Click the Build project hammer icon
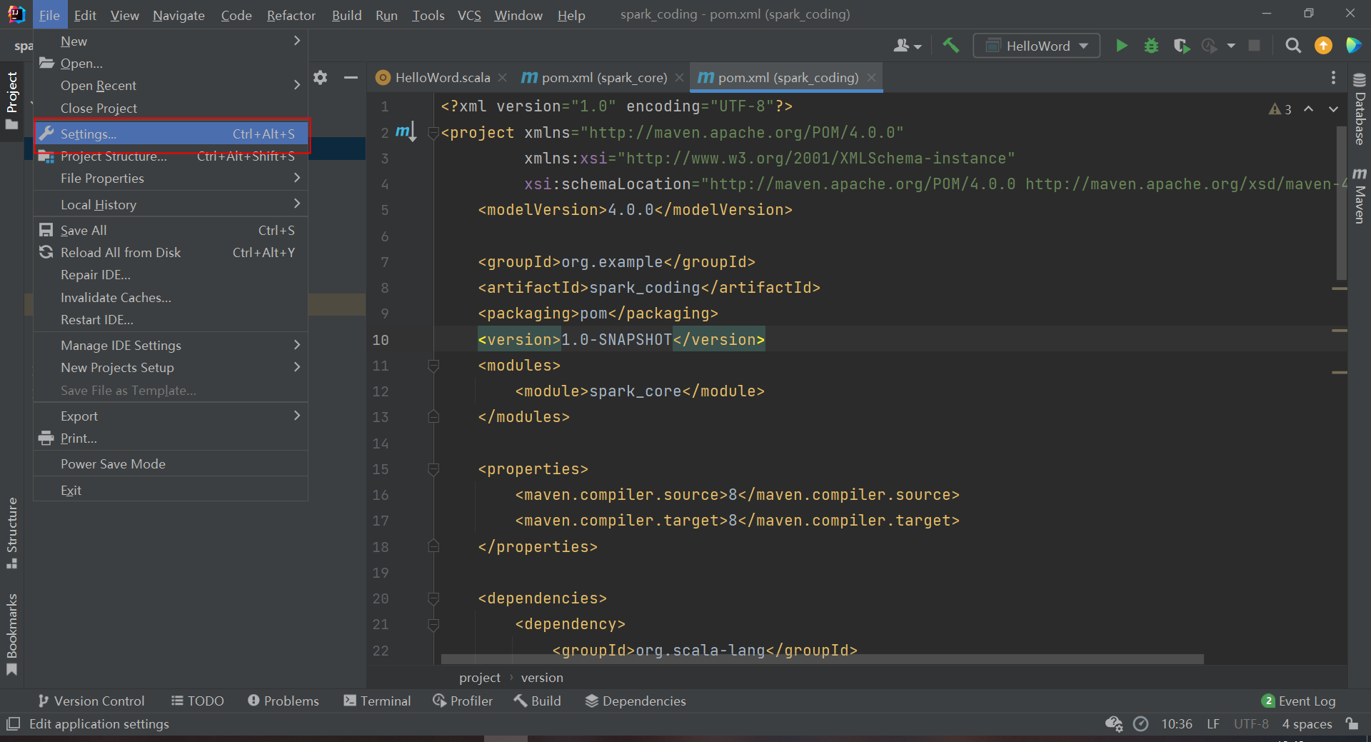The image size is (1371, 742). tap(950, 46)
